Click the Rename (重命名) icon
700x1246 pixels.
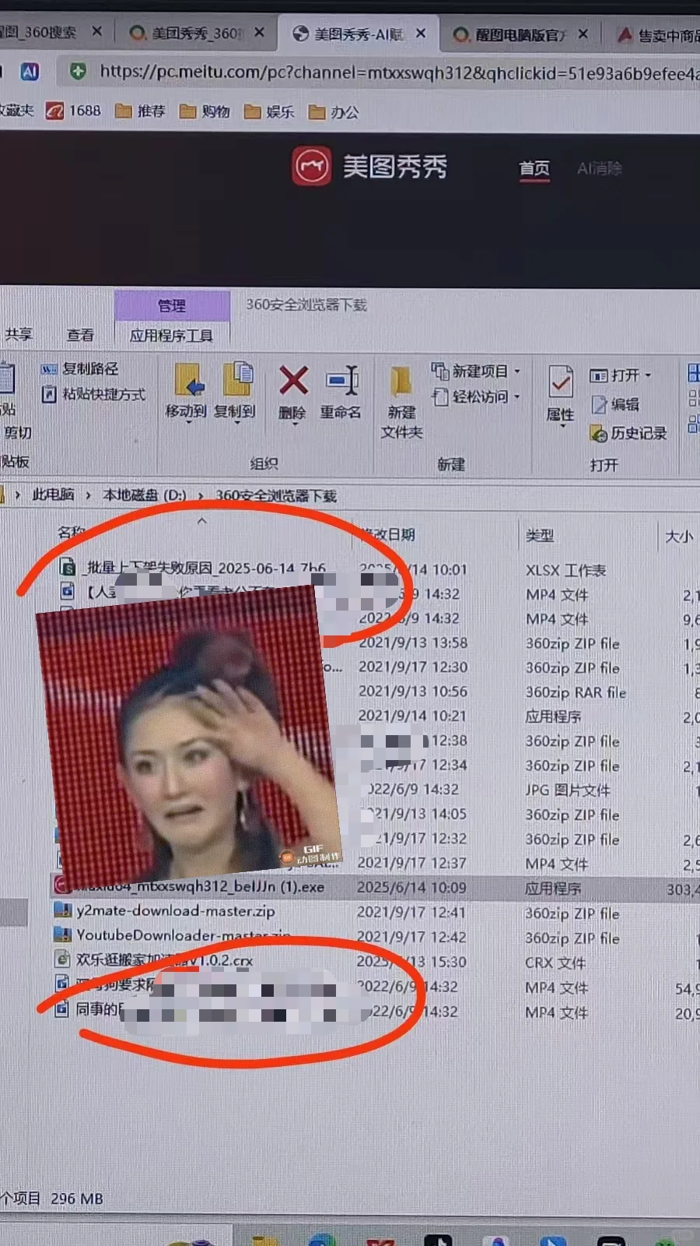342,381
